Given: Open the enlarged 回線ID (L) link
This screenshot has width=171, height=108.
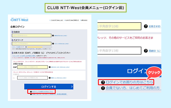Looking at the screenshot, I should 154,51.
